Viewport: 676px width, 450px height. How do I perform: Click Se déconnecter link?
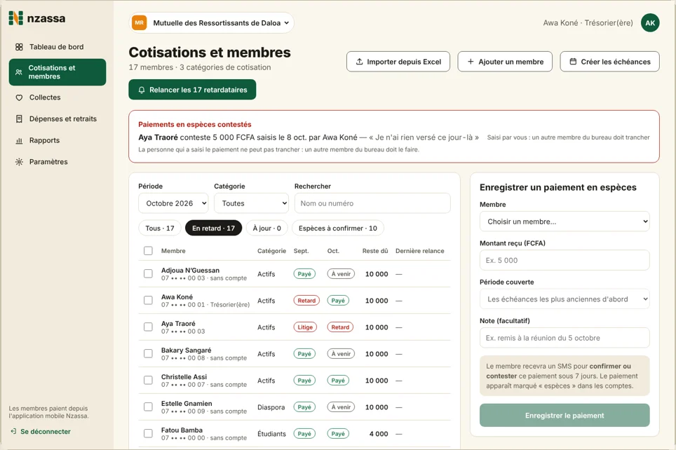pos(41,432)
